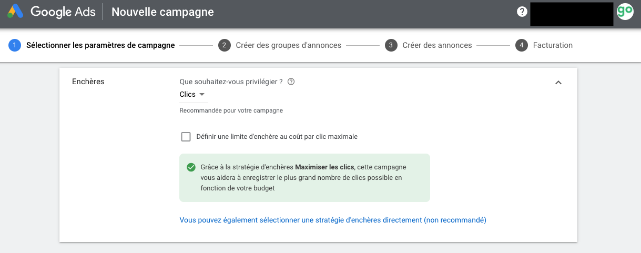Click the Google Ads logo icon

tap(15, 12)
